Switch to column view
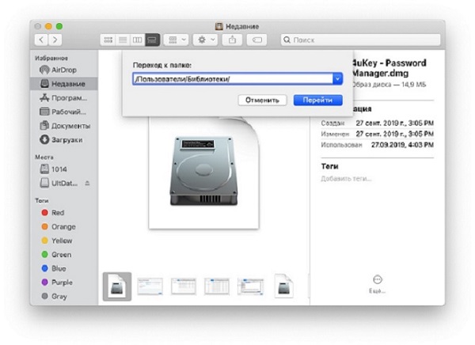The height and width of the screenshot is (345, 475). click(x=137, y=40)
